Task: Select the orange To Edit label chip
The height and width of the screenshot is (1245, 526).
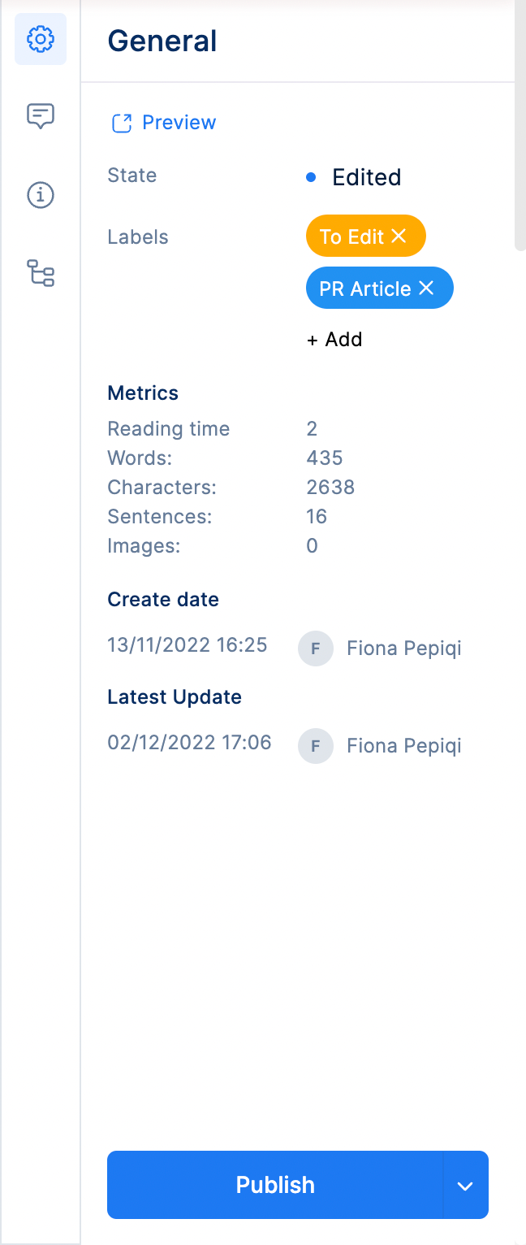Action: click(351, 236)
